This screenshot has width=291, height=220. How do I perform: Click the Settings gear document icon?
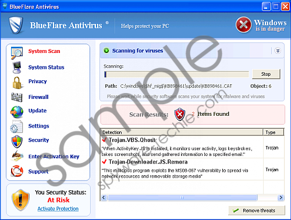pos(17,127)
